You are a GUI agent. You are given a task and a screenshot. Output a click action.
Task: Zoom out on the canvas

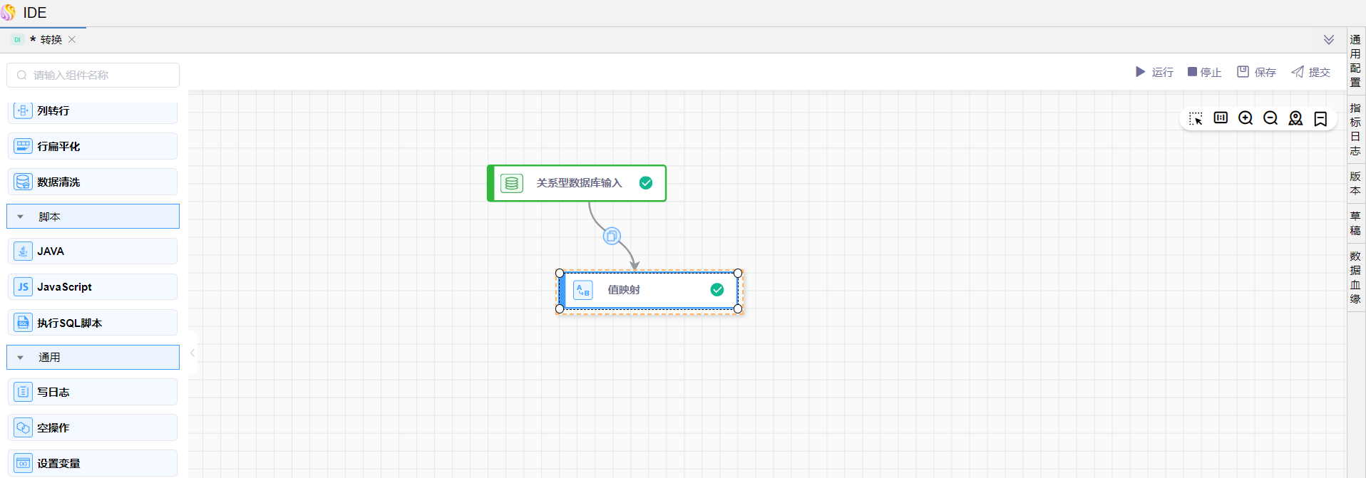(1270, 118)
